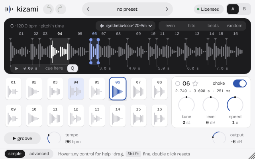Click the star icon next to 06

tap(195, 83)
